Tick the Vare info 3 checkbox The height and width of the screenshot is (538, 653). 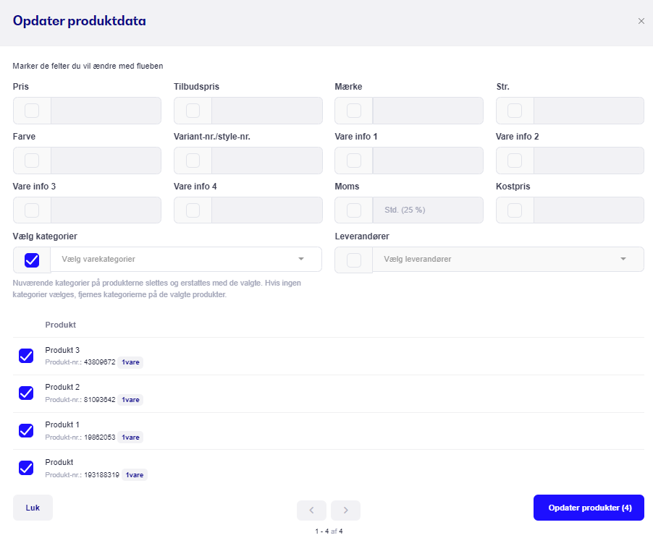tap(32, 210)
